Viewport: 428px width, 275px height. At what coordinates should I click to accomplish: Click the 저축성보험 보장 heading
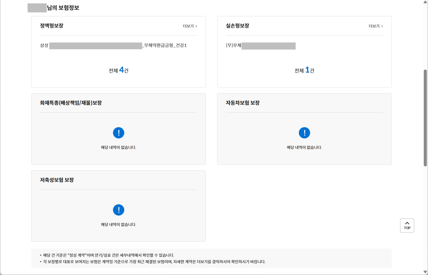(57, 180)
